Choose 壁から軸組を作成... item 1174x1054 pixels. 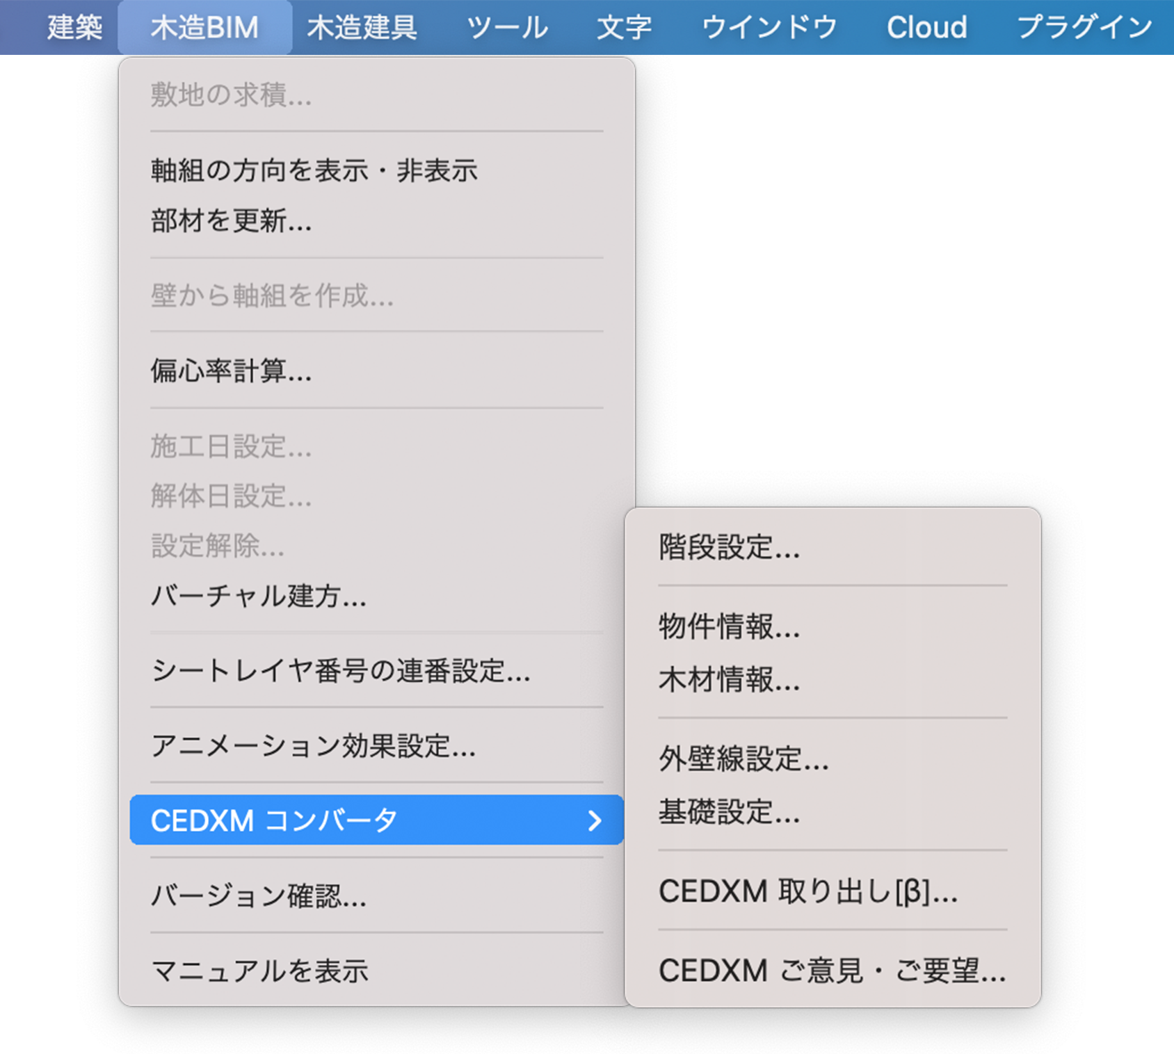click(376, 295)
